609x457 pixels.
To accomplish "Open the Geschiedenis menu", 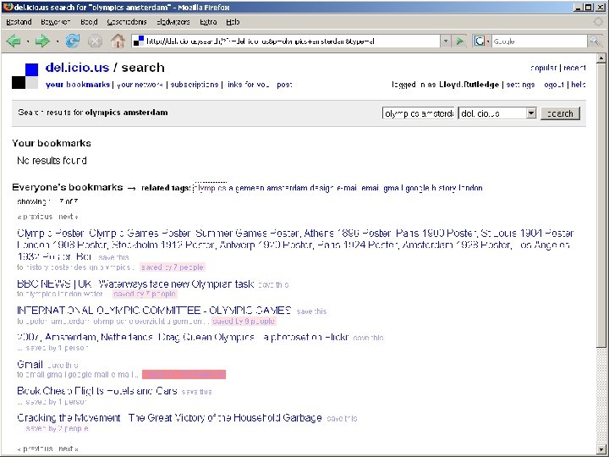I will [x=127, y=22].
